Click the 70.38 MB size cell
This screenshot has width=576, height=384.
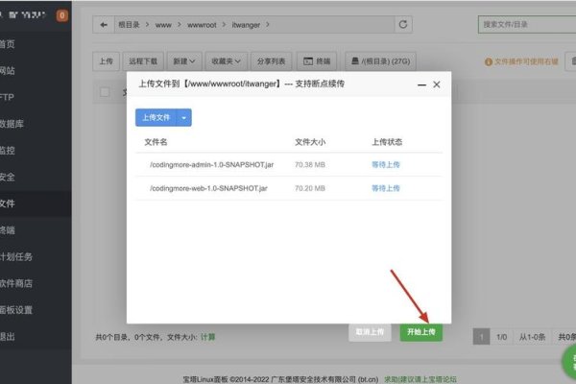tap(310, 164)
